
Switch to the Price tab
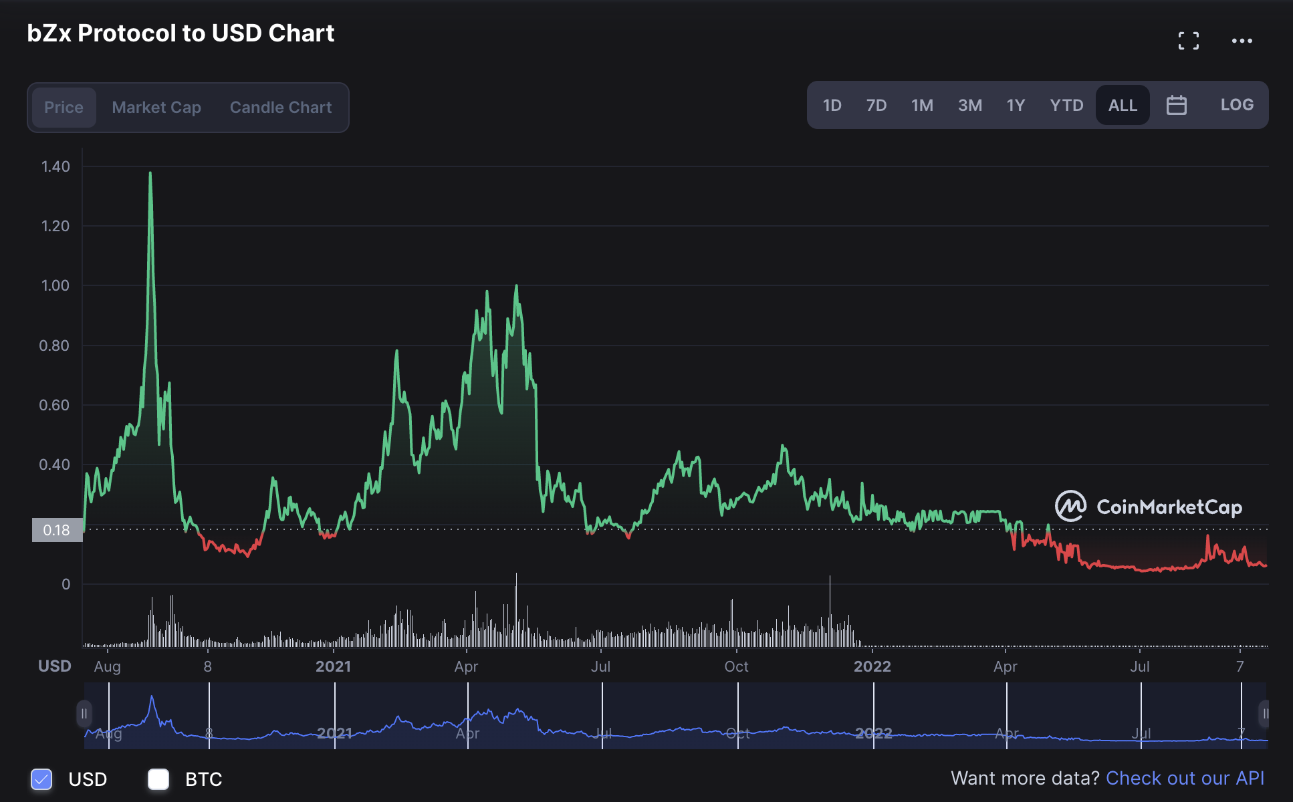pos(64,108)
